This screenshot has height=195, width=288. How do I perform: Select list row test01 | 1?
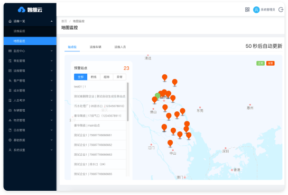(x=100, y=86)
